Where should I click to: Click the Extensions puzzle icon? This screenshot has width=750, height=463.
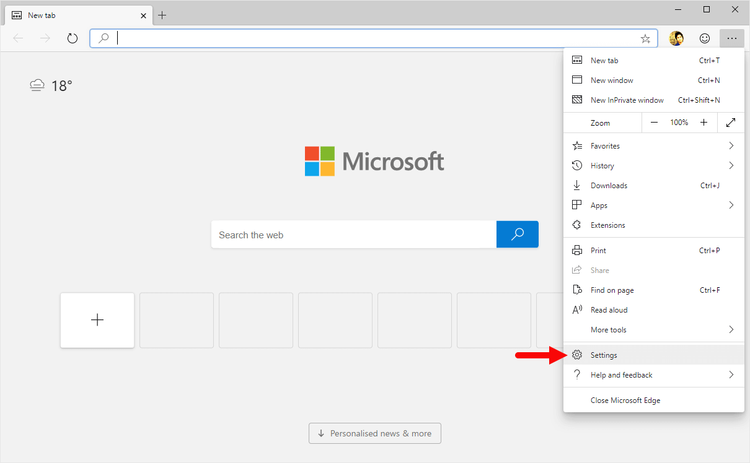point(577,225)
